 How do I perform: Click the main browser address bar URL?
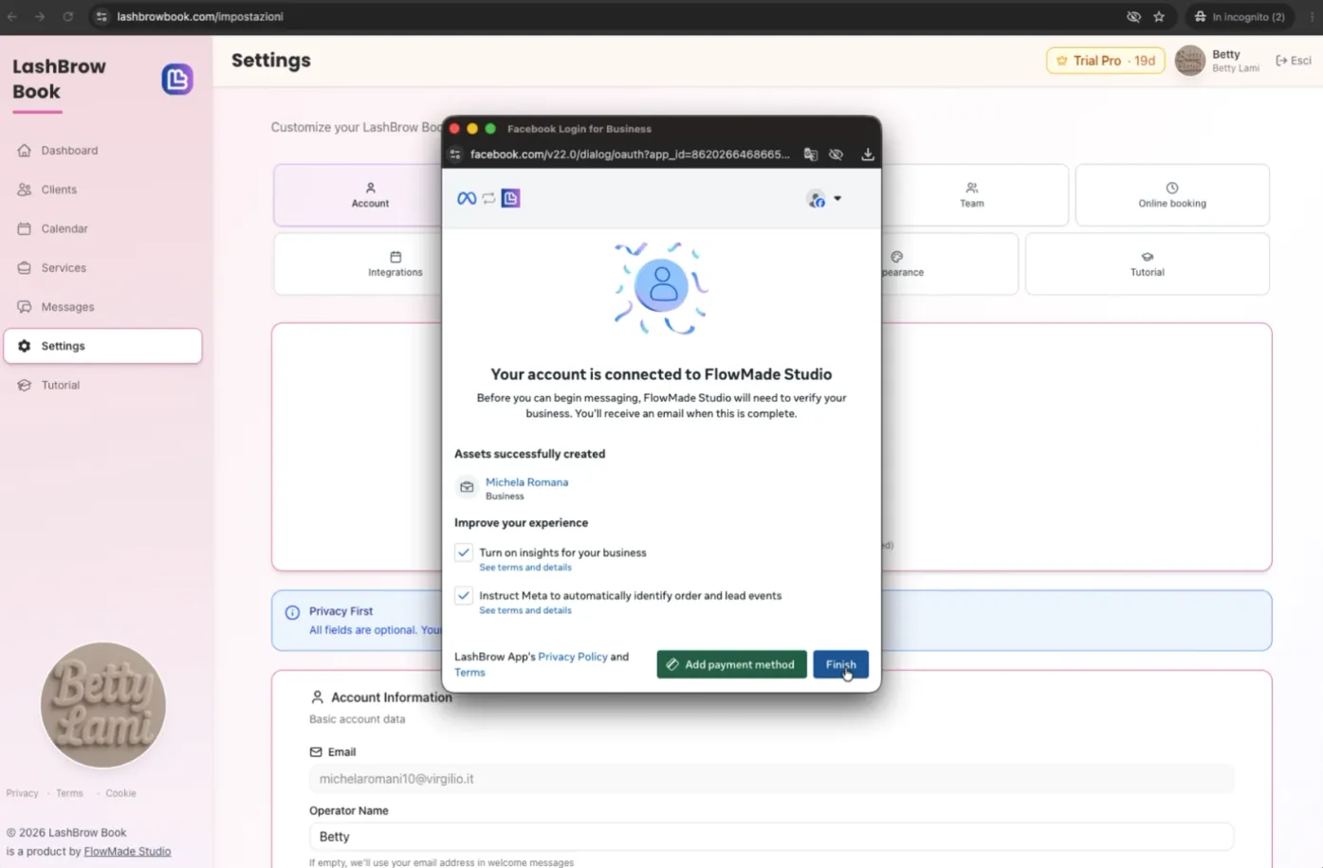pyautogui.click(x=200, y=17)
